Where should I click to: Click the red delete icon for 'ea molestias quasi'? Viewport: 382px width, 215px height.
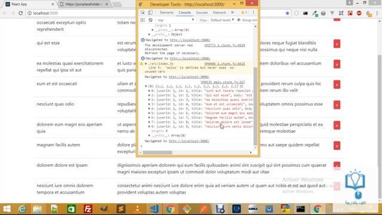[337, 64]
